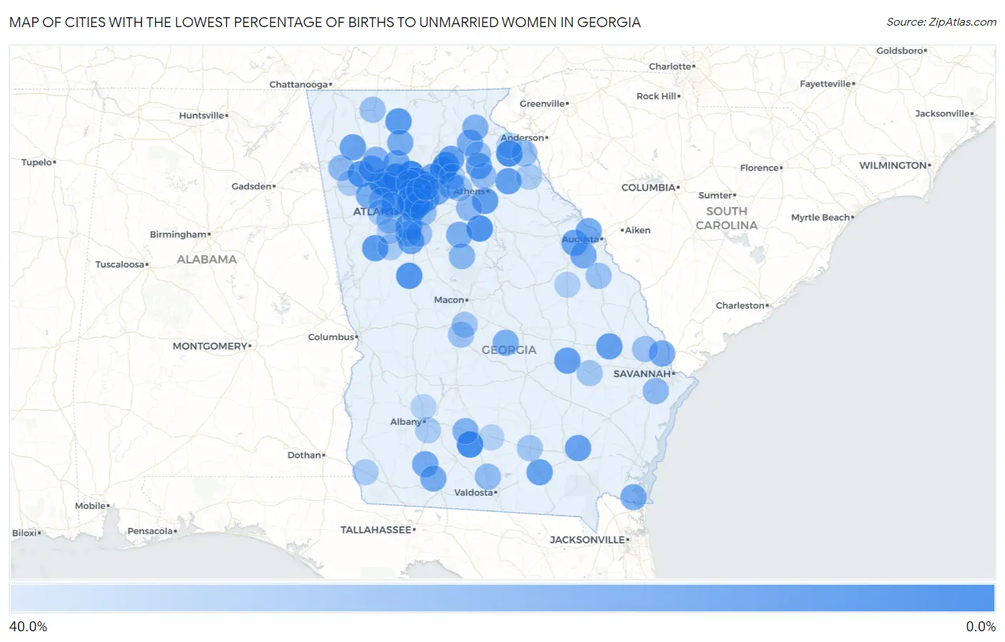Click the Aiken city label
This screenshot has height=642, width=1005.
pos(638,230)
